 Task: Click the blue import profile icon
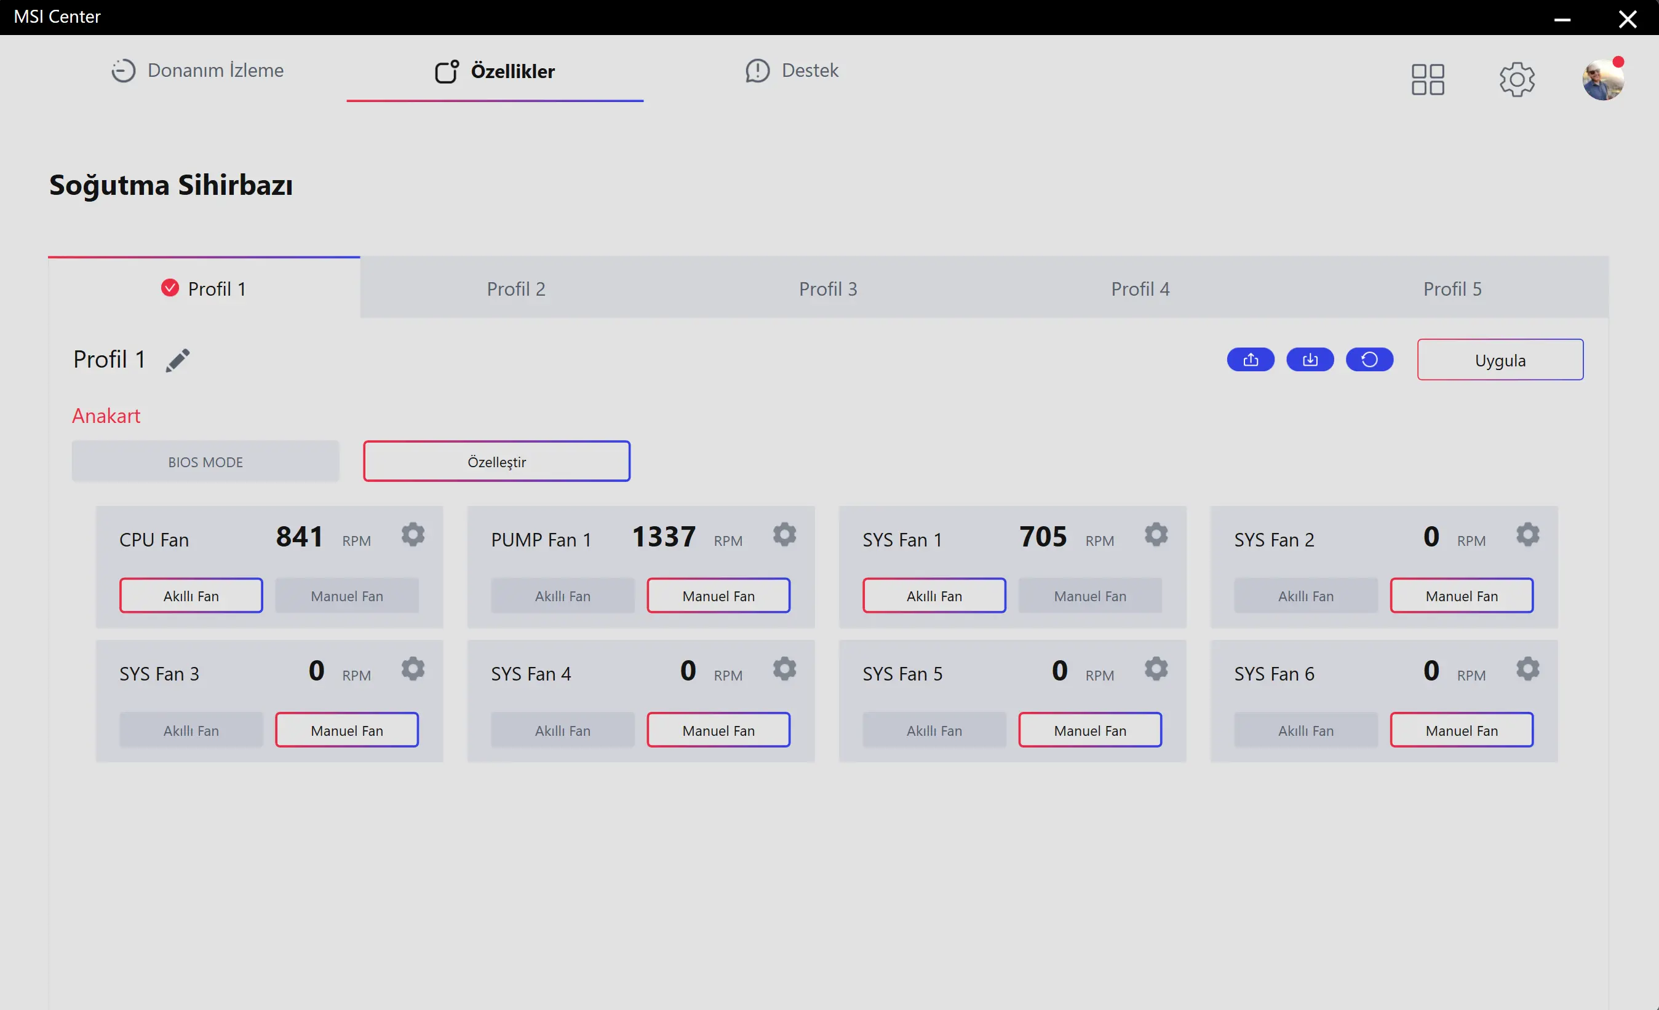(x=1310, y=360)
